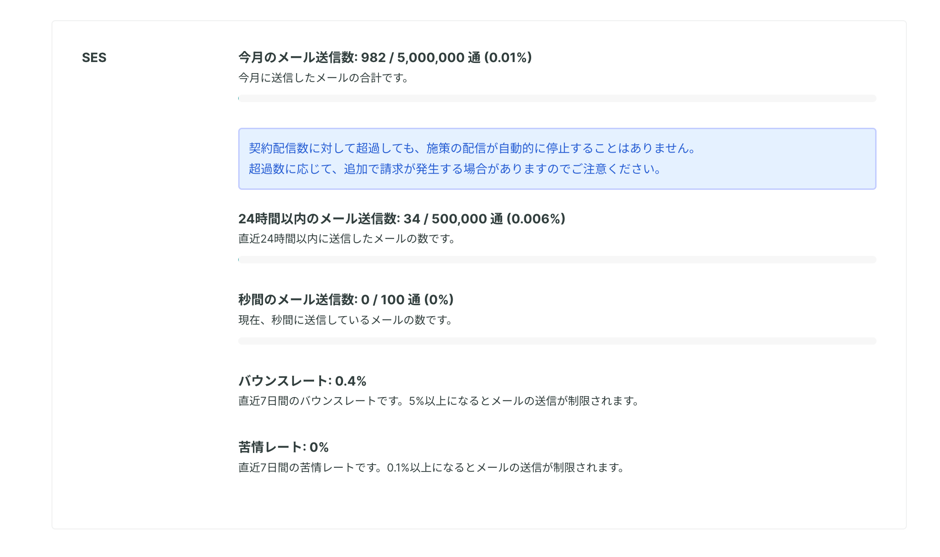Click the 苦情レート 0% heading
Screen dimensions: 940x557
283,447
